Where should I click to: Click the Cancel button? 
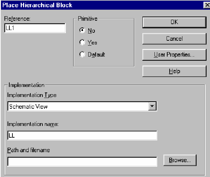[174, 39]
